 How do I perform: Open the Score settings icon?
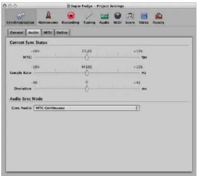click(x=130, y=18)
